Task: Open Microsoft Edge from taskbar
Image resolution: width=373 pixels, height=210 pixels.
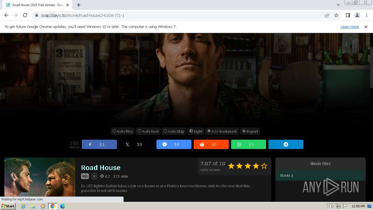Action: [x=62, y=206]
